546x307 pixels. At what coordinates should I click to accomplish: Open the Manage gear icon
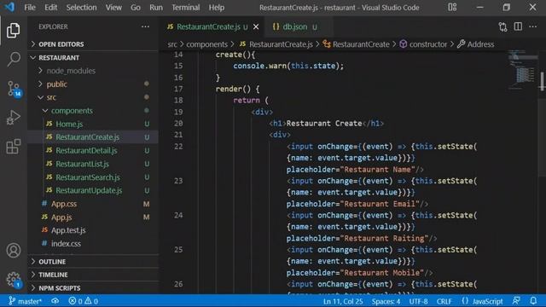(14, 280)
